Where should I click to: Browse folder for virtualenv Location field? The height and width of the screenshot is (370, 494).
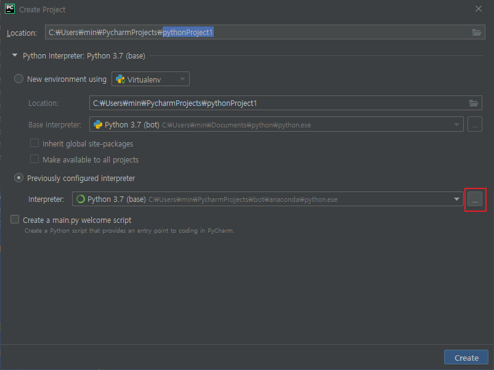pyautogui.click(x=474, y=103)
